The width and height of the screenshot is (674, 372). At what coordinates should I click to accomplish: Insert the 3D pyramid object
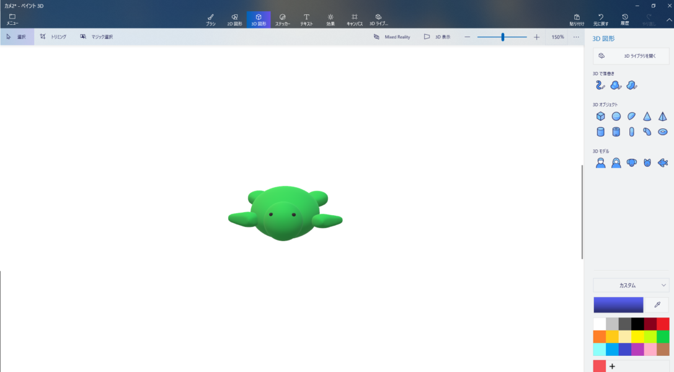tap(662, 116)
